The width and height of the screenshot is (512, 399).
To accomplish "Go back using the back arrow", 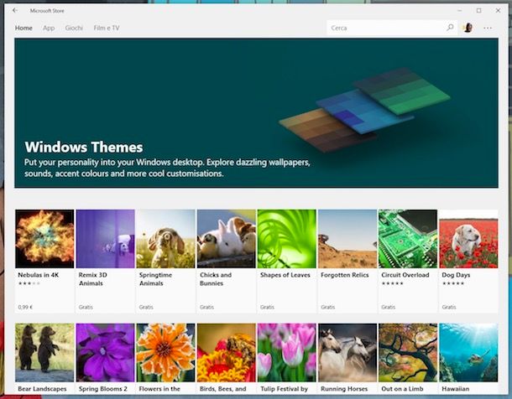I will [15, 10].
